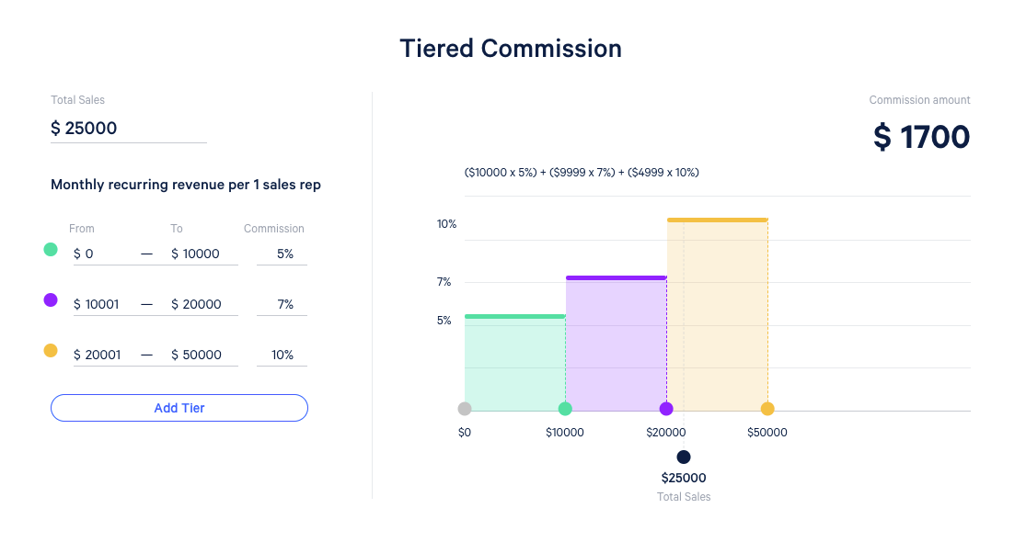1026x542 pixels.
Task: Select the green $10000 marker on the chart
Action: click(x=565, y=409)
